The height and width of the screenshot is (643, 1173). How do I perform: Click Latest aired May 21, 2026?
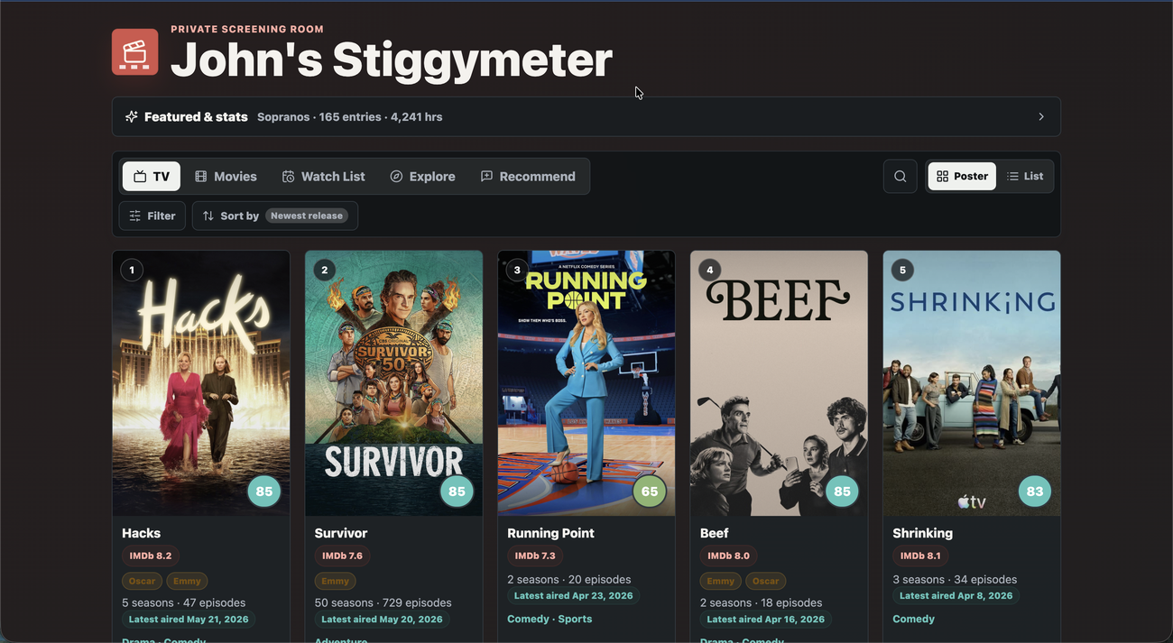tap(189, 620)
